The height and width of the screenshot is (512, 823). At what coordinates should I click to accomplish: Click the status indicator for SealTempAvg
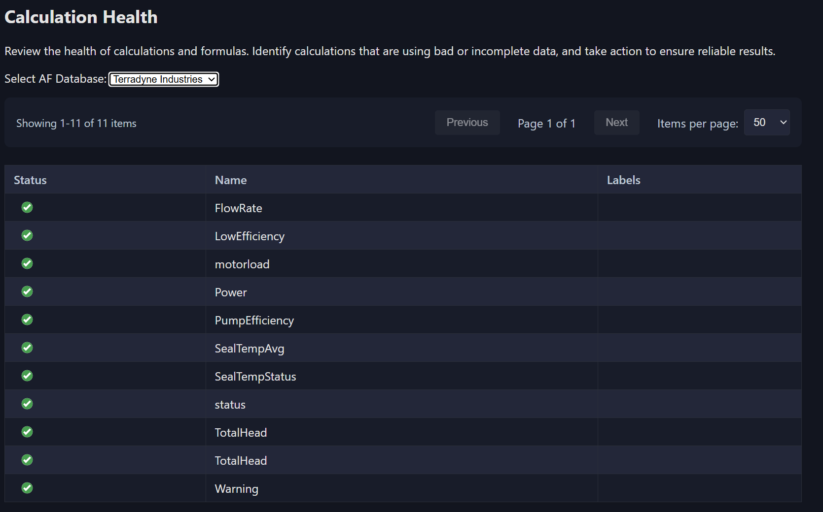(27, 348)
